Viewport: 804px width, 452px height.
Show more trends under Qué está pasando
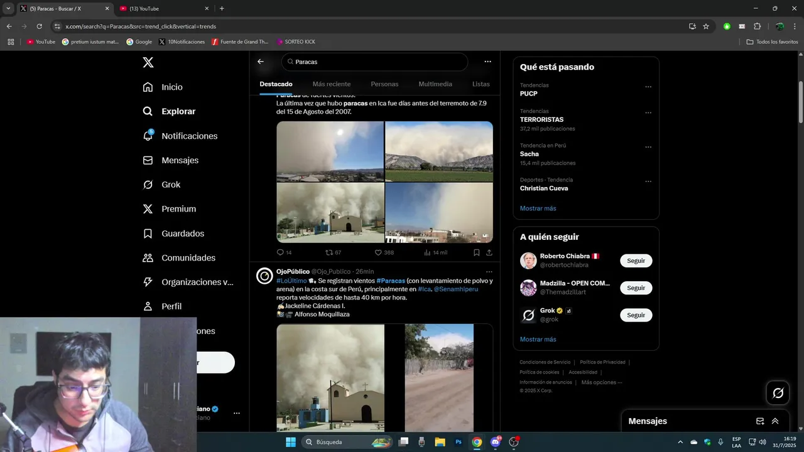point(538,208)
